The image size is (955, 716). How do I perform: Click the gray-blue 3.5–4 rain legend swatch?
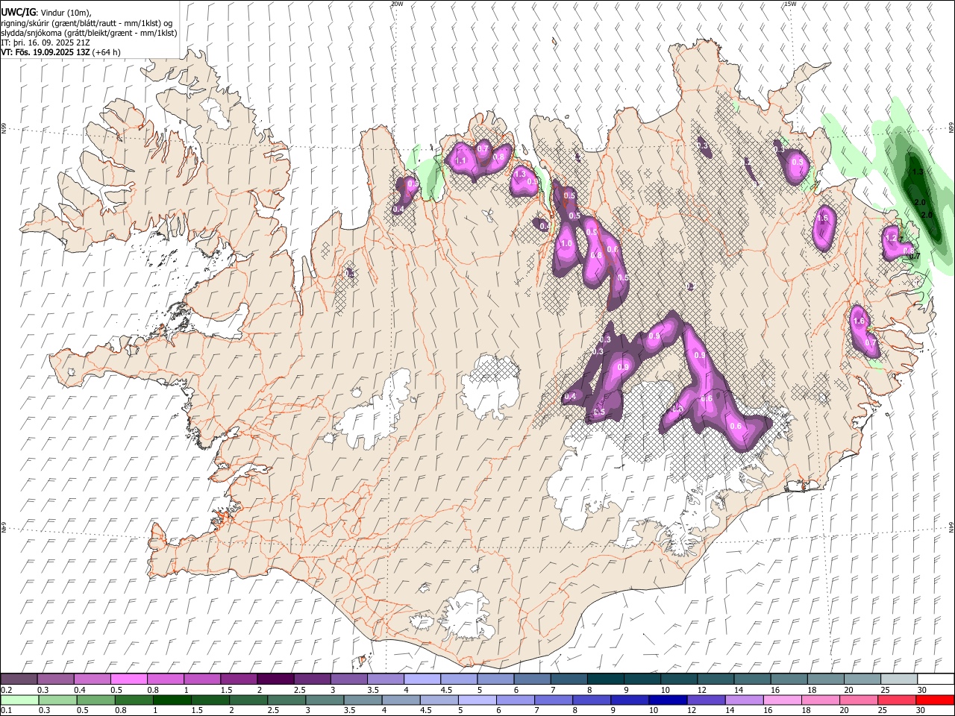[363, 700]
